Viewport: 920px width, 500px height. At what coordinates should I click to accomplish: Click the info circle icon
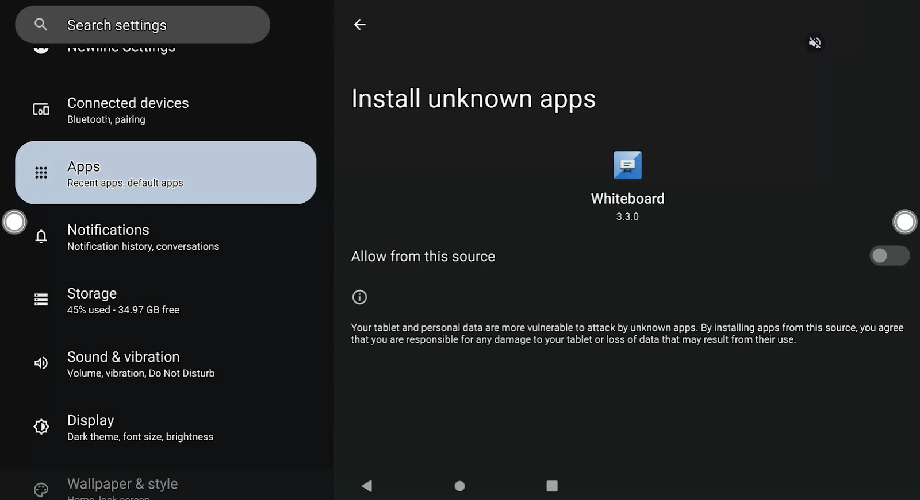(x=359, y=297)
